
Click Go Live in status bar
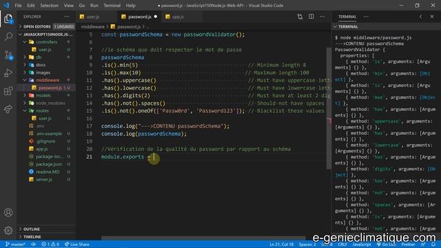[x=386, y=245]
